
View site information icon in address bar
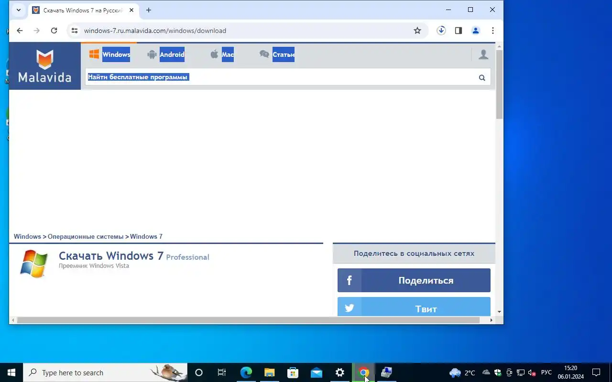[74, 31]
